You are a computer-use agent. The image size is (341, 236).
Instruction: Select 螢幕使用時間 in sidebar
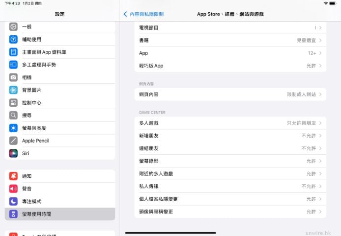point(59,214)
